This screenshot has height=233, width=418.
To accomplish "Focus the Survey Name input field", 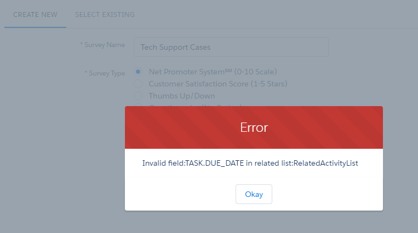I will [231, 47].
